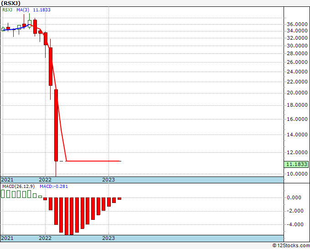Click the 26.0000 price axis label

297,62
